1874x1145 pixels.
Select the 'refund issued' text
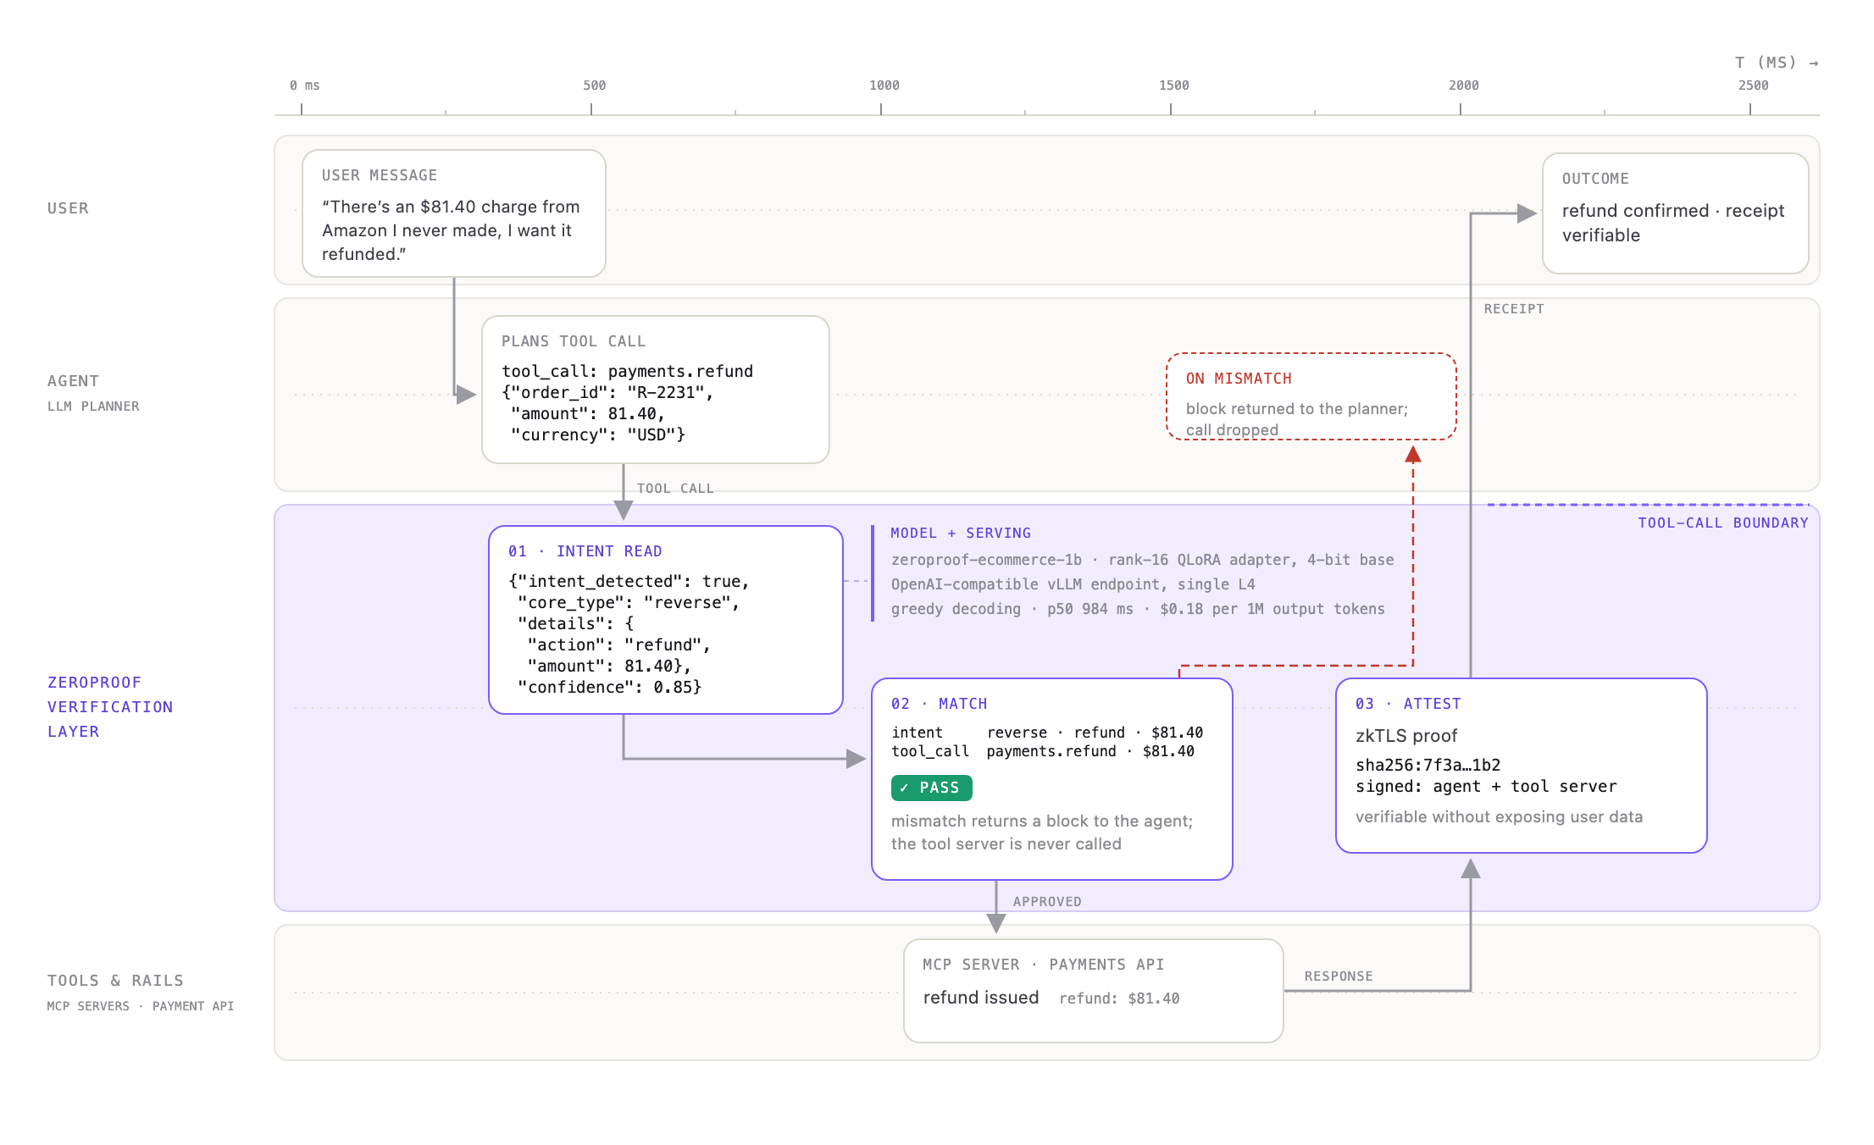tap(981, 998)
